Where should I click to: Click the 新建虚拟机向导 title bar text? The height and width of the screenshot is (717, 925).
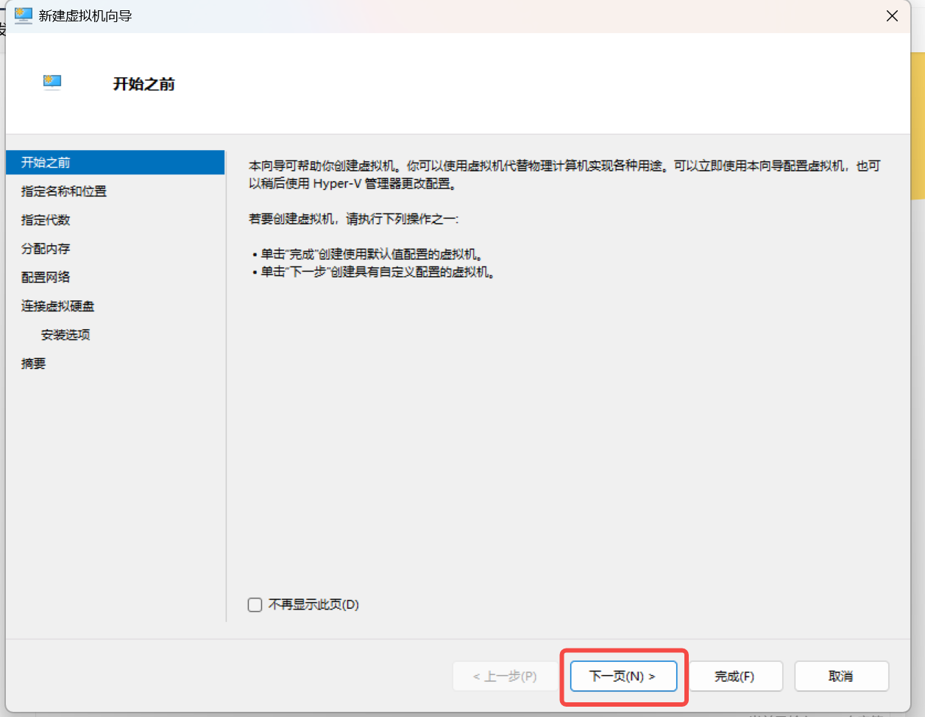pos(85,16)
